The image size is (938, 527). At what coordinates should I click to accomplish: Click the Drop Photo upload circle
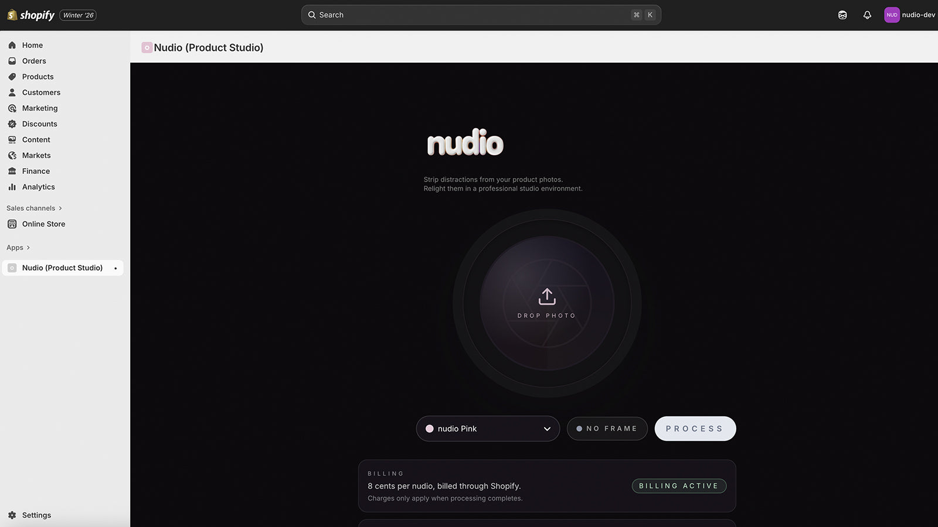click(x=546, y=303)
